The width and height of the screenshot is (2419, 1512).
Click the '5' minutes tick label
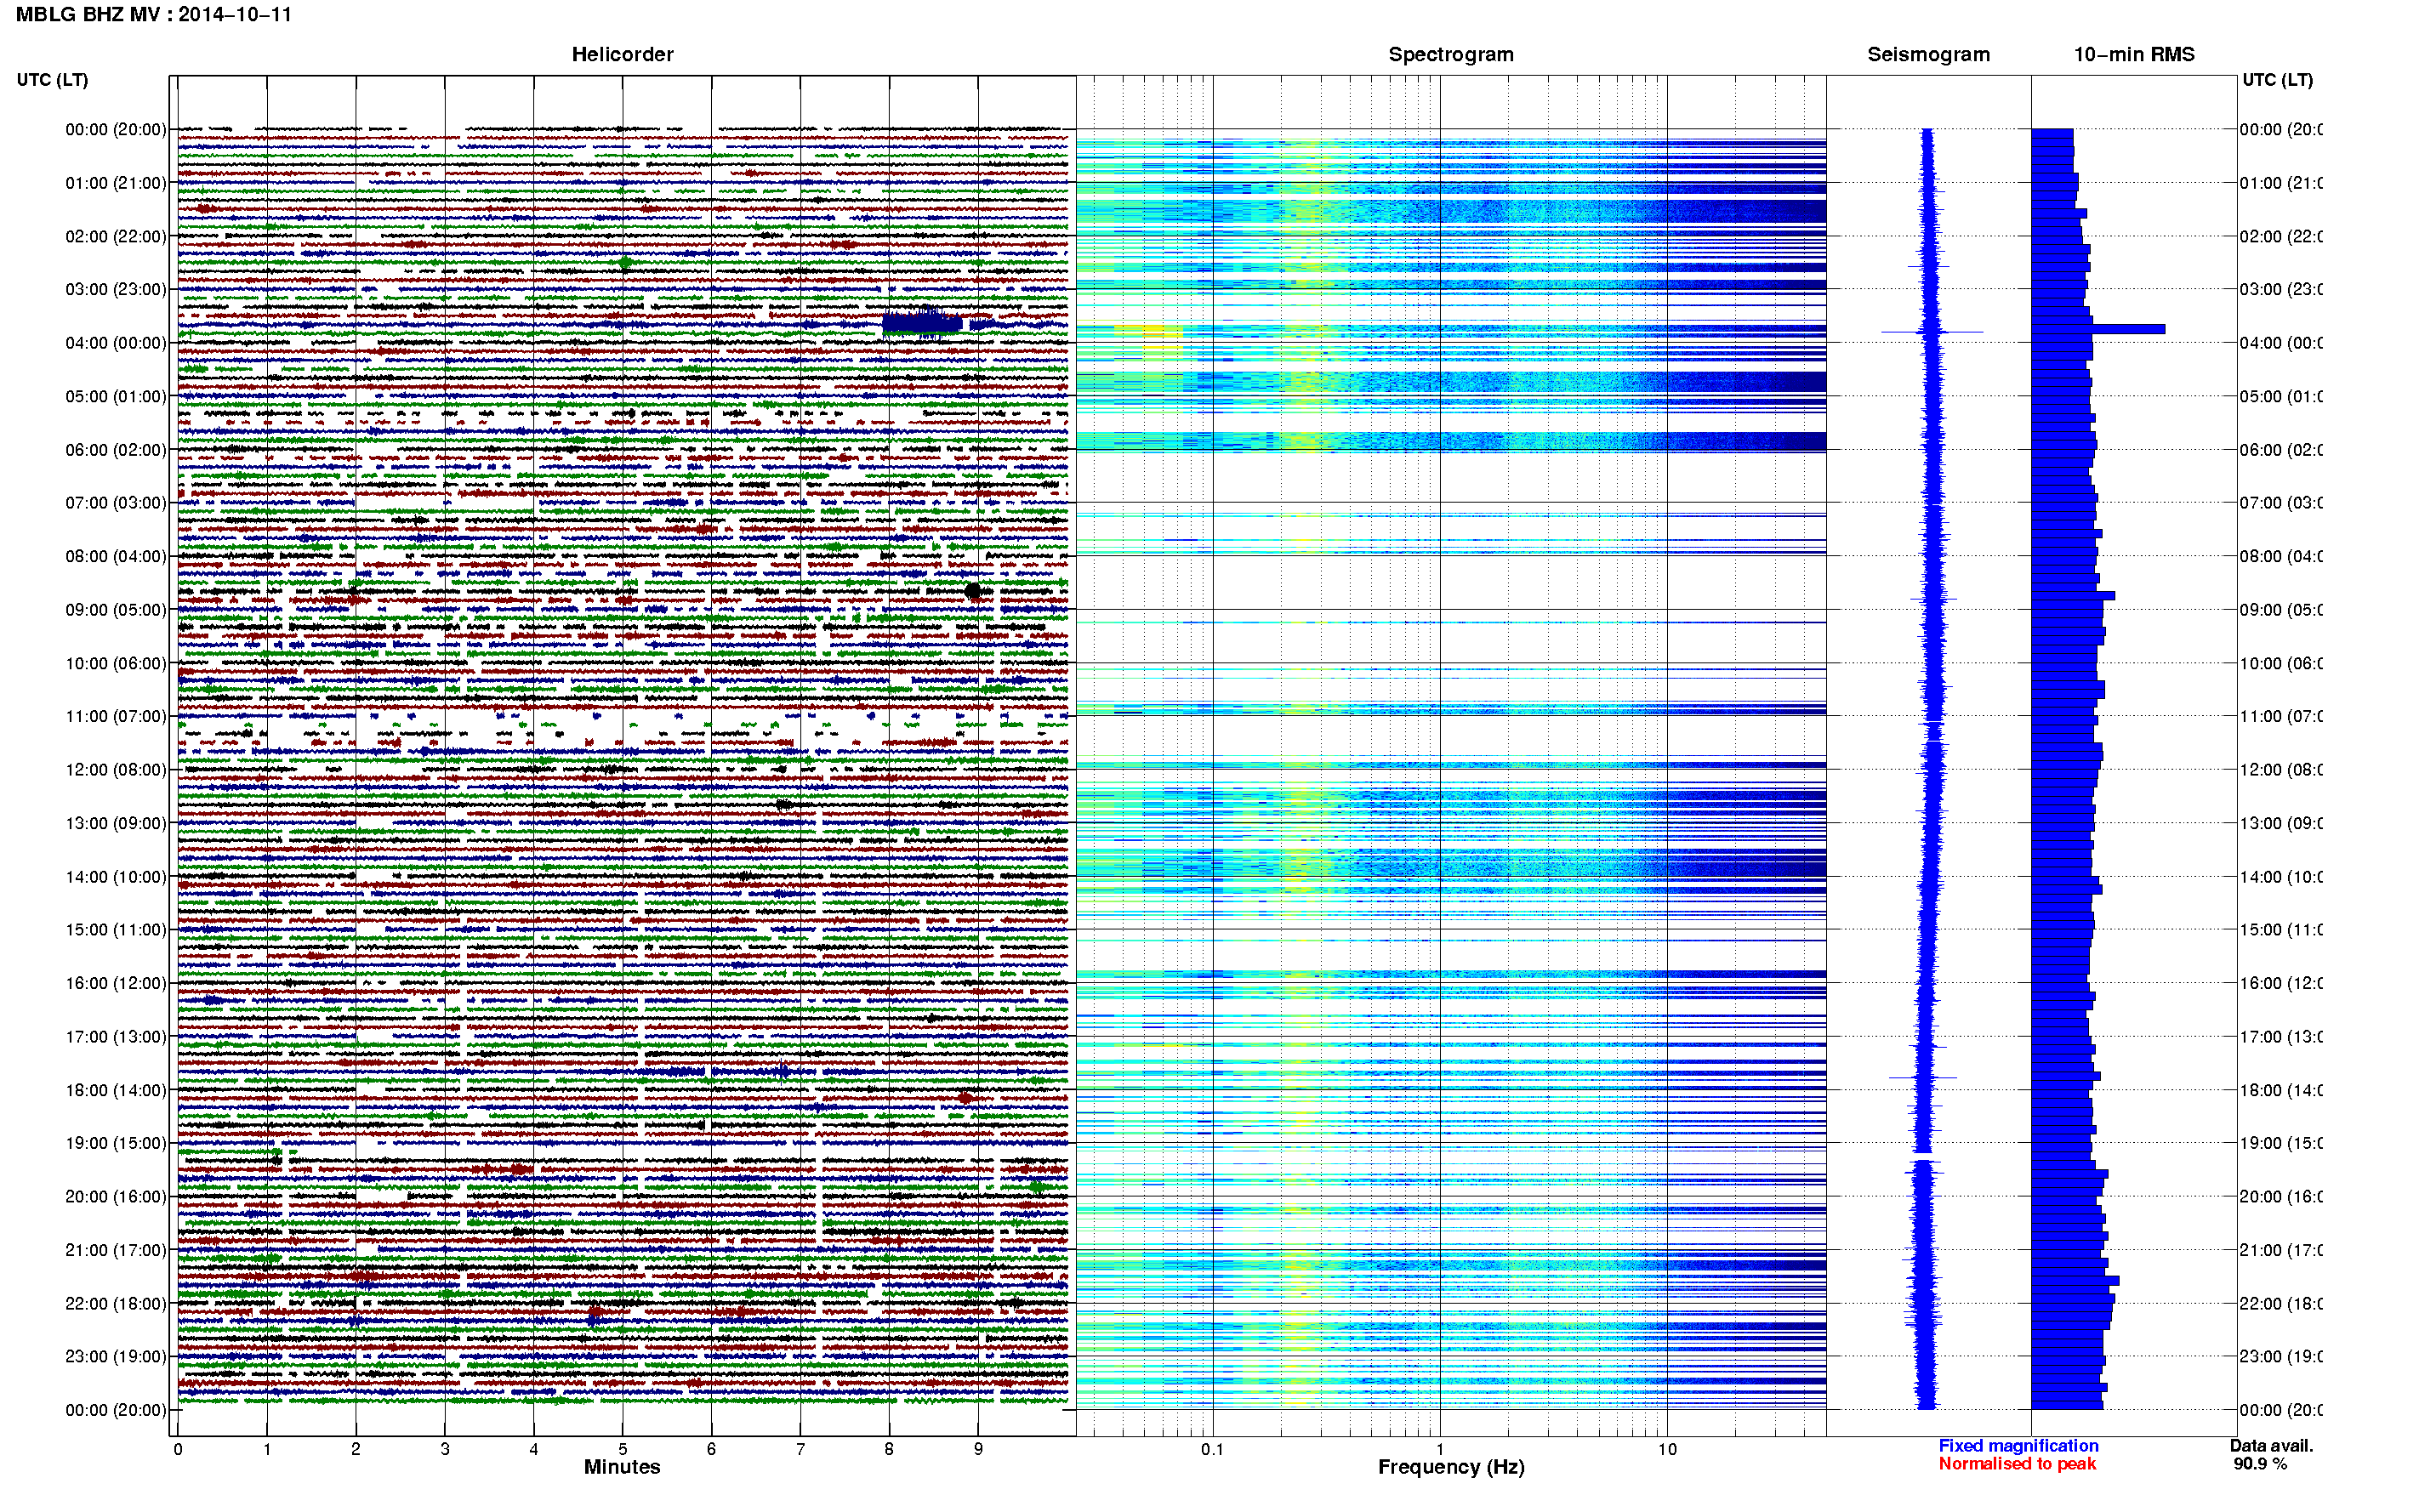pos(622,1449)
